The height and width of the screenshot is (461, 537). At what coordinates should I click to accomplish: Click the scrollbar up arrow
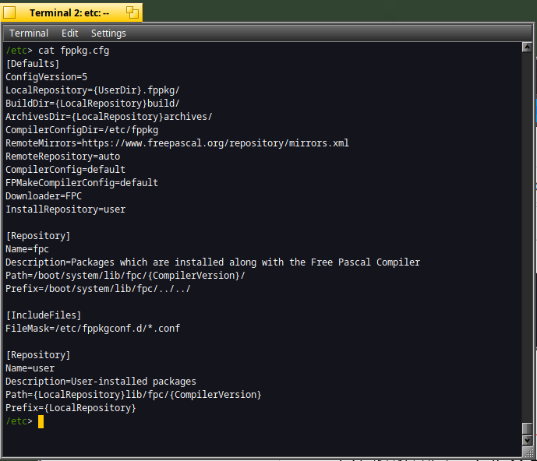[527, 48]
